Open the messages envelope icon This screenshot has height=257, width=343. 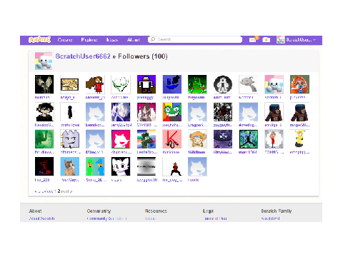coord(252,40)
